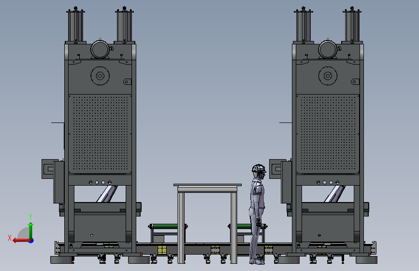Select the green roller left of the table
Screen dimensions: 419x271
[165, 227]
